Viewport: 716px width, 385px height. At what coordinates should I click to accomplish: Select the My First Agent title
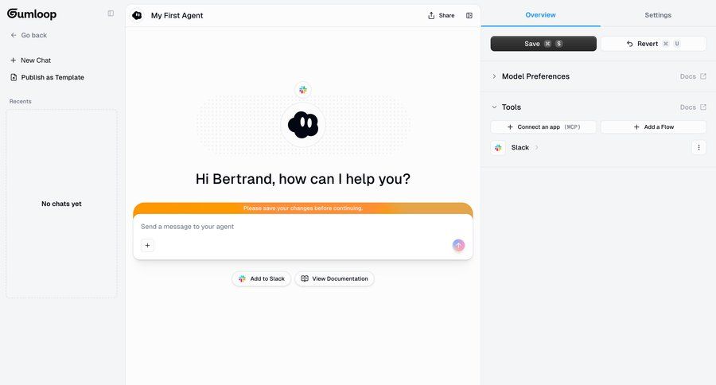coord(177,16)
